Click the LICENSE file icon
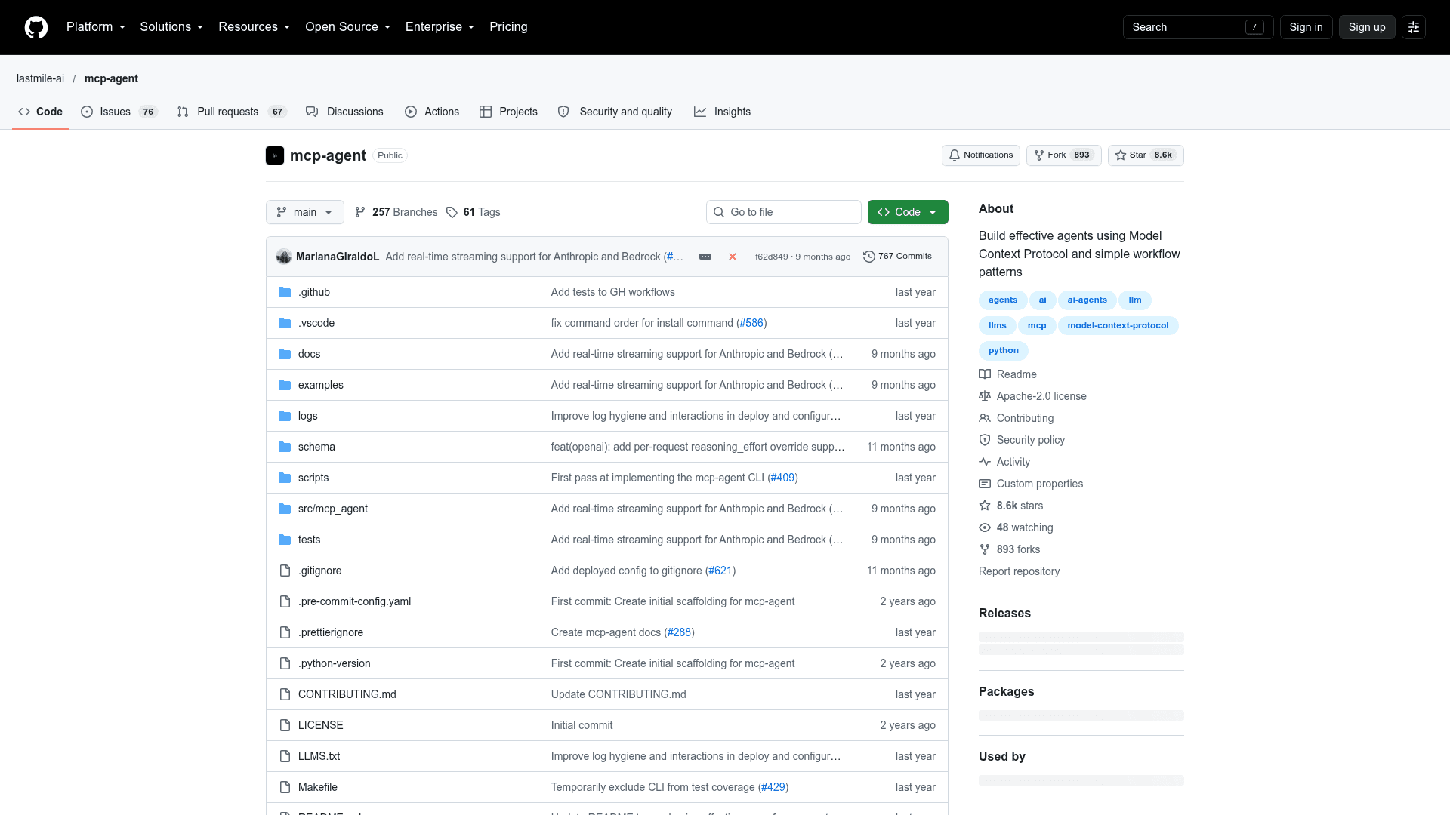 tap(285, 725)
